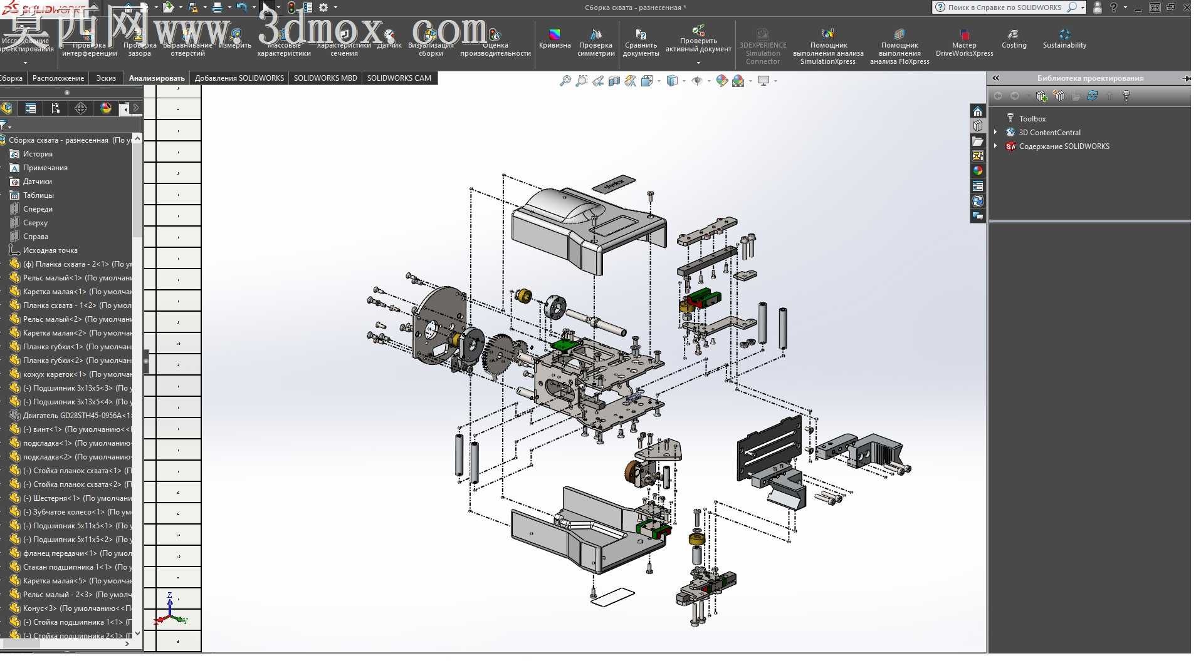
Task: Expand the 3D ContentCentral node
Action: [995, 132]
